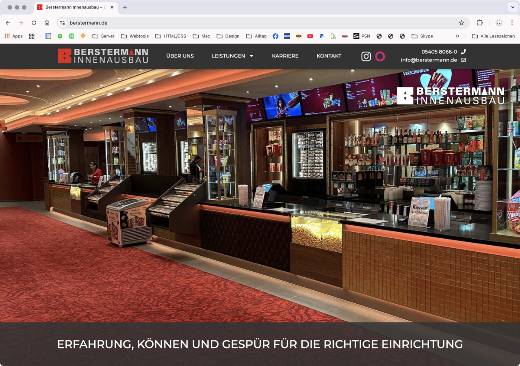Open the Kontakt page link
Screen dimensions: 520x366
click(x=329, y=56)
